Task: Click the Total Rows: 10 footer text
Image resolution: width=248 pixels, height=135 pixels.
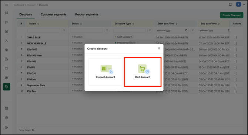Action: (x=27, y=130)
